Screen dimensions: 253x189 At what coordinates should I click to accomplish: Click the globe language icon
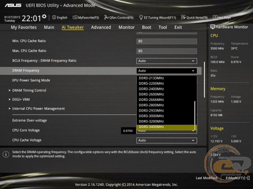pos(54,17)
